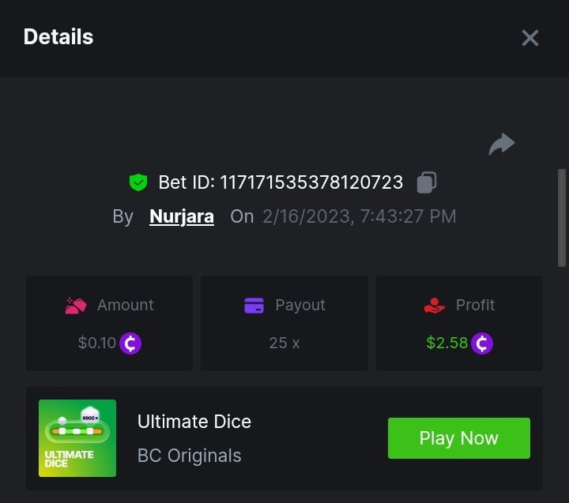Image resolution: width=569 pixels, height=503 pixels.
Task: Copy the Bet ID using copy icon
Action: point(427,182)
